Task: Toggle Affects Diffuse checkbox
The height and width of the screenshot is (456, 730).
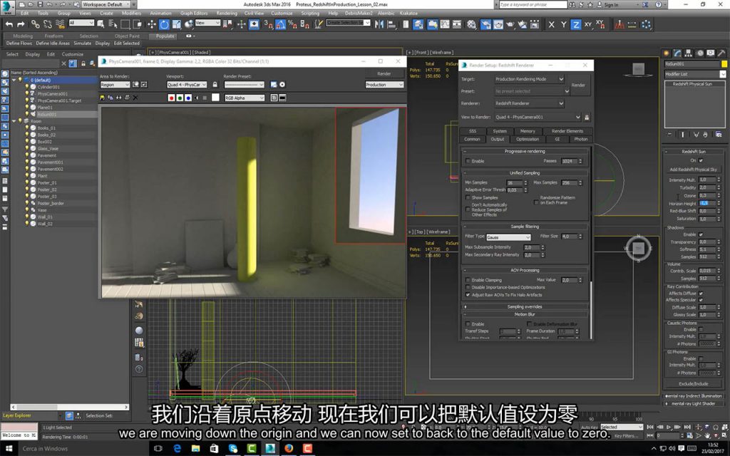Action: [x=701, y=293]
